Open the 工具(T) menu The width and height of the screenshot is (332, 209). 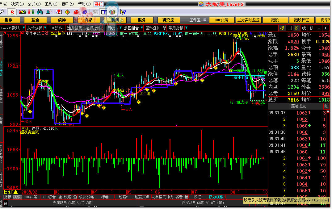pos(51,4)
